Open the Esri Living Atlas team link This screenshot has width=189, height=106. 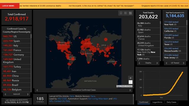tap(98, 99)
